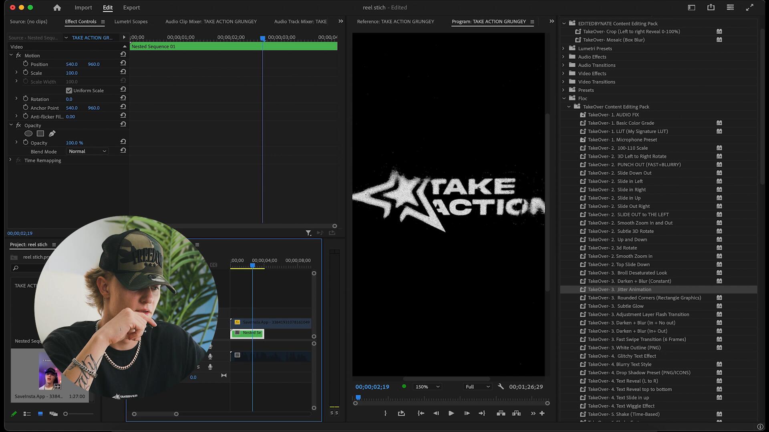Select the ellipse mask tool under Opacity

point(28,134)
